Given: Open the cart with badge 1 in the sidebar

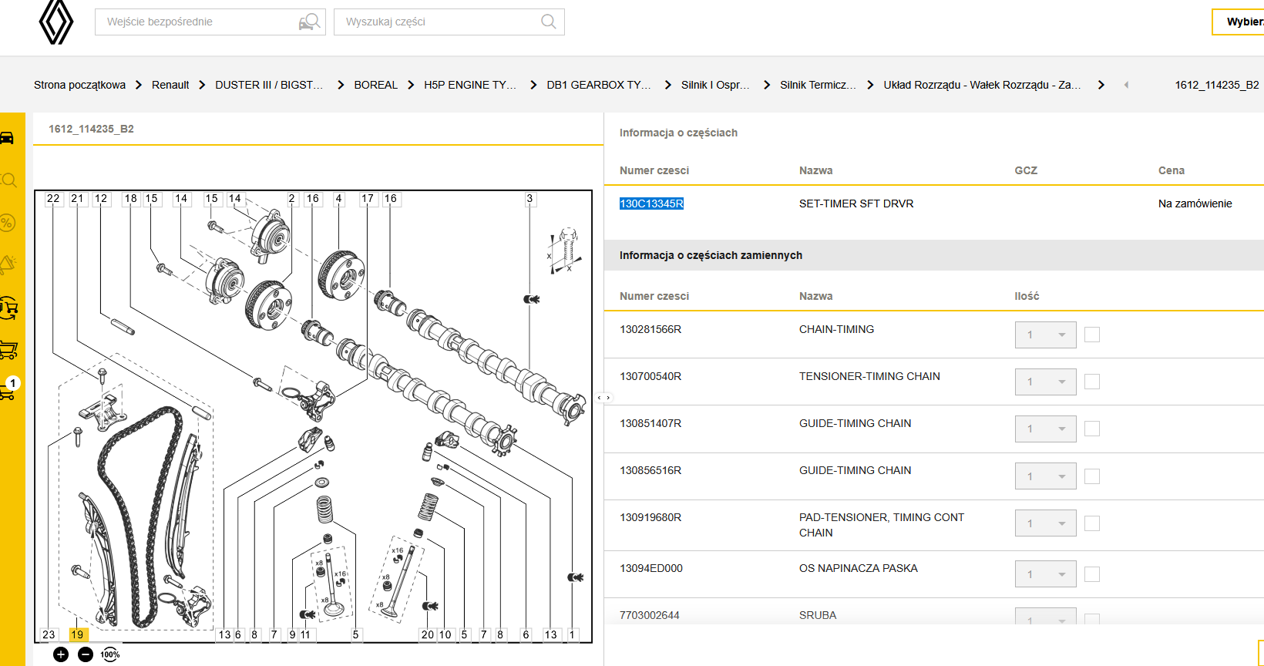Looking at the screenshot, I should [x=8, y=388].
